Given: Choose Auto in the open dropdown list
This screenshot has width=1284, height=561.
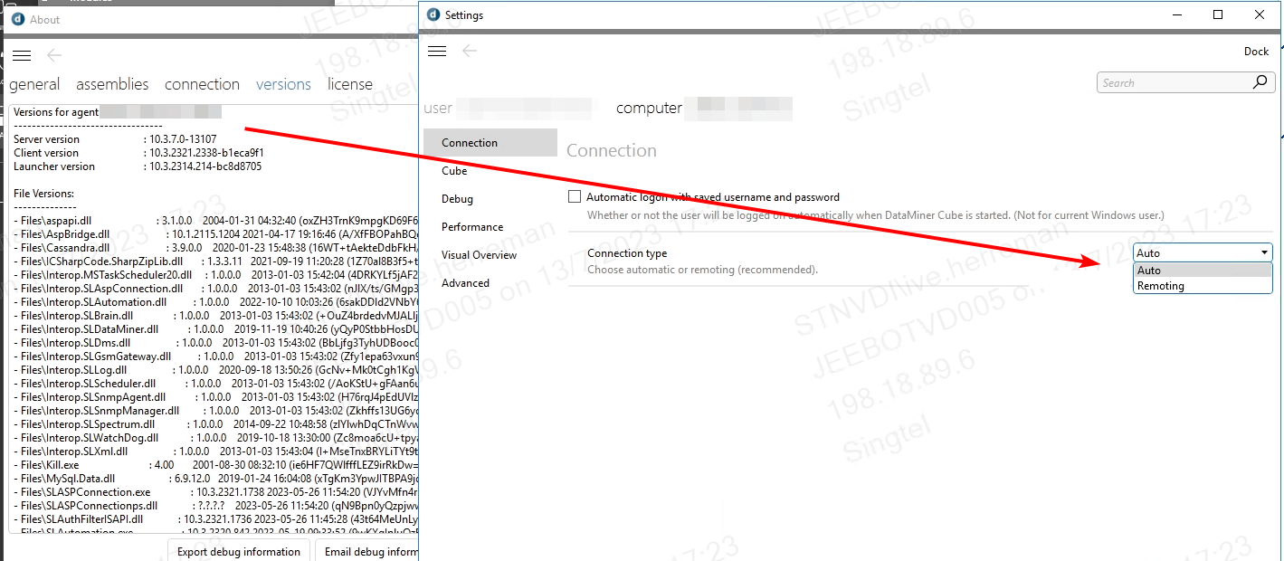Looking at the screenshot, I should click(1203, 270).
